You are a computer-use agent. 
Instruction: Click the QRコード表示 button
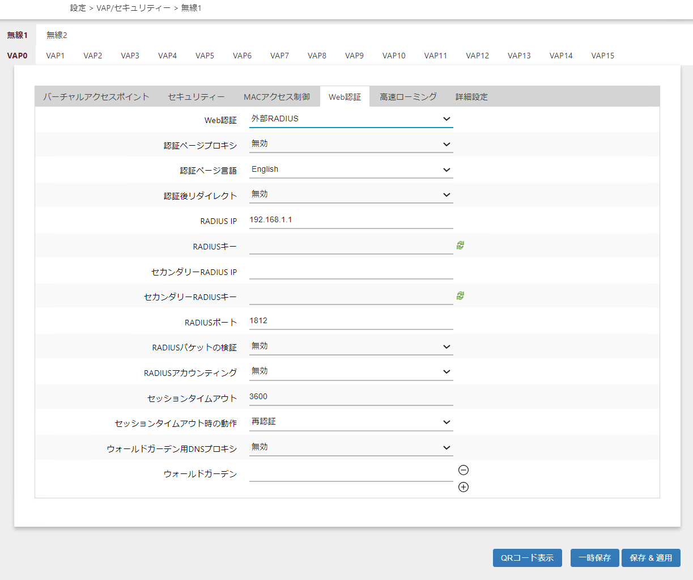528,558
